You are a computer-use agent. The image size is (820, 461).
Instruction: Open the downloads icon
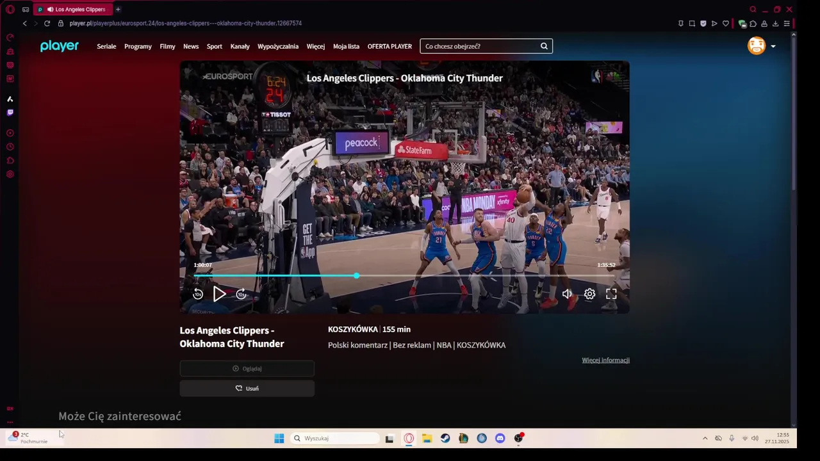775,24
